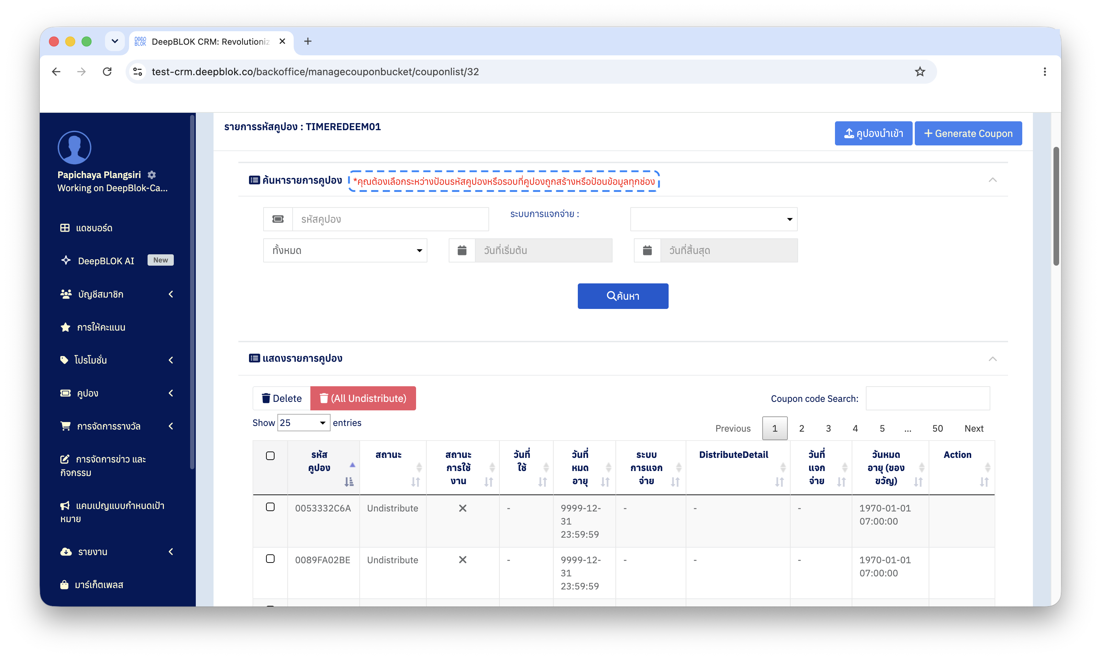Expand the คูปอง sidebar menu
The width and height of the screenshot is (1101, 659).
tap(116, 393)
